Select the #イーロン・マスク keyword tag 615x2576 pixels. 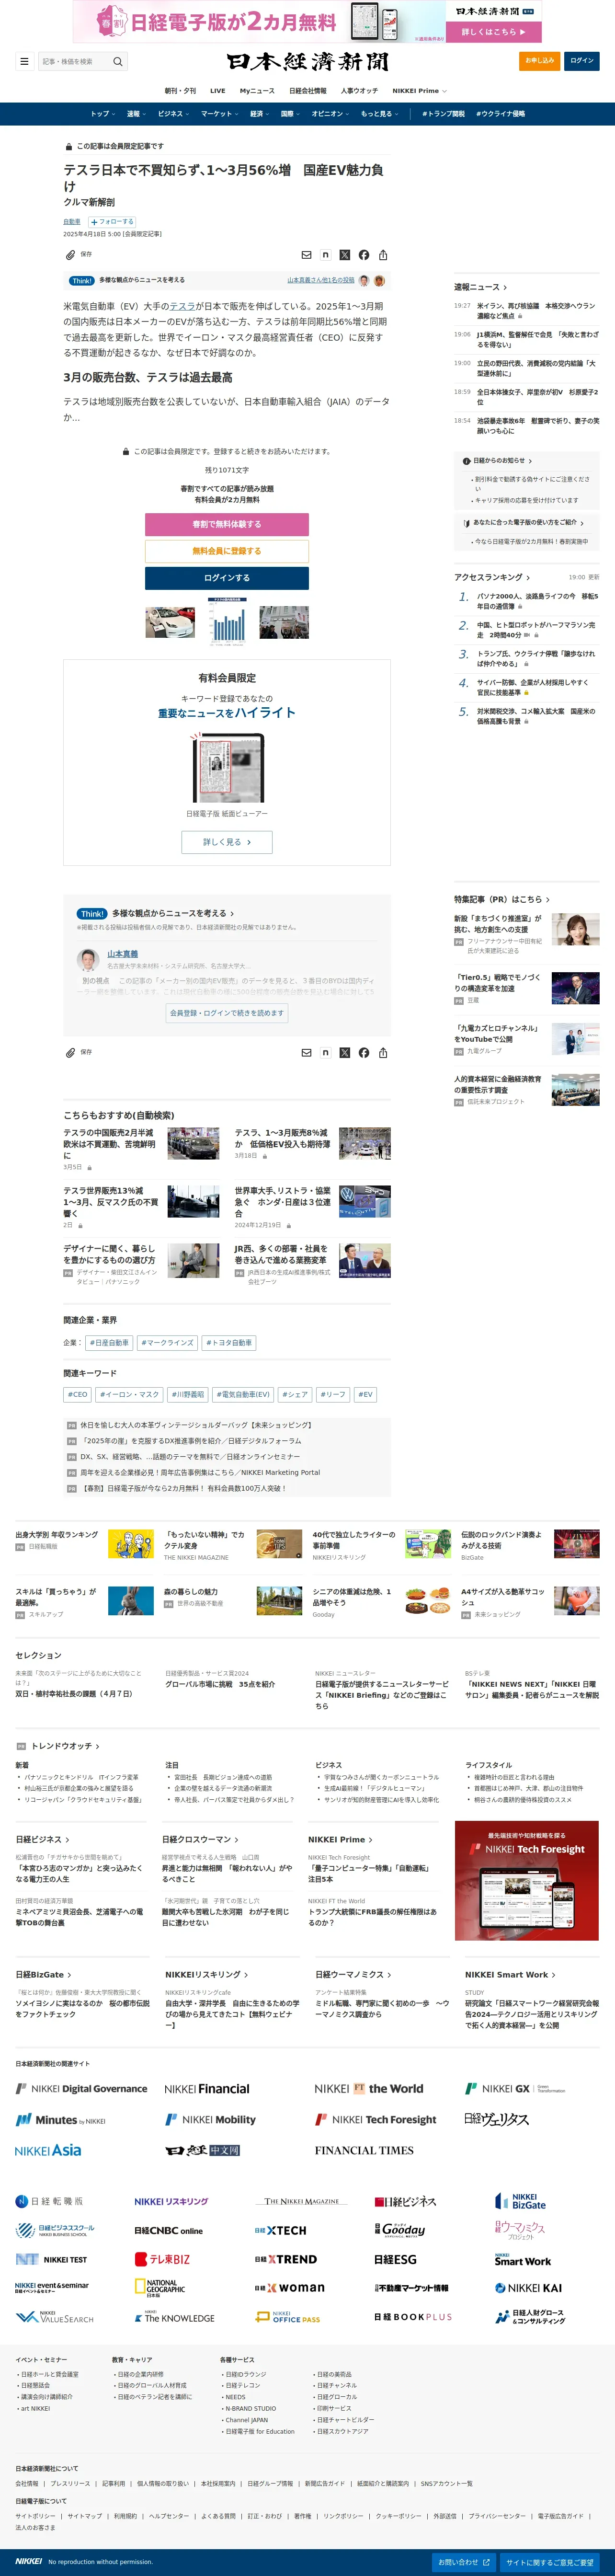(129, 1394)
